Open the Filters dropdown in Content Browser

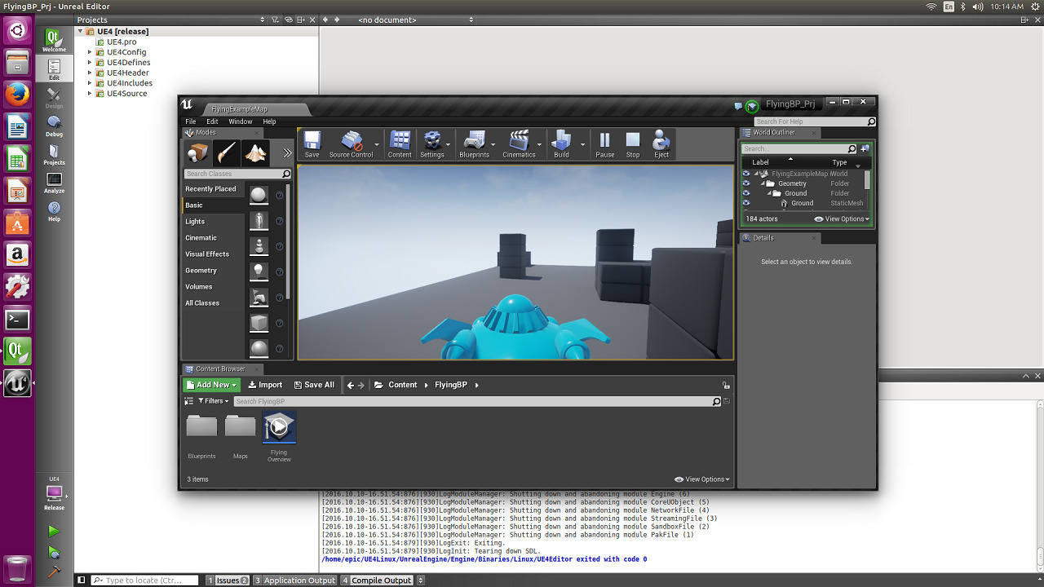[x=215, y=401]
